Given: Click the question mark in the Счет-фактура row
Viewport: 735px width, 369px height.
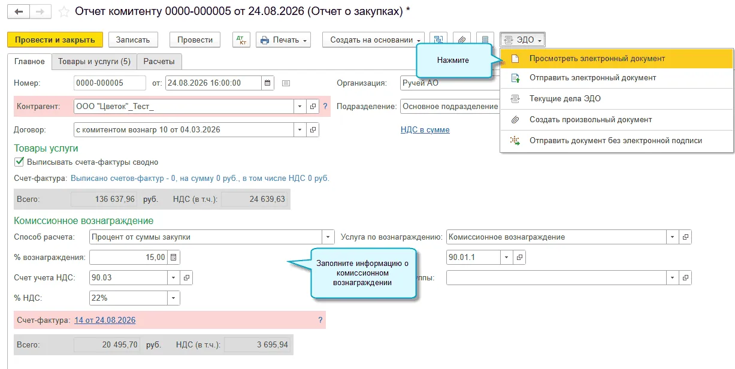Looking at the screenshot, I should tap(320, 320).
